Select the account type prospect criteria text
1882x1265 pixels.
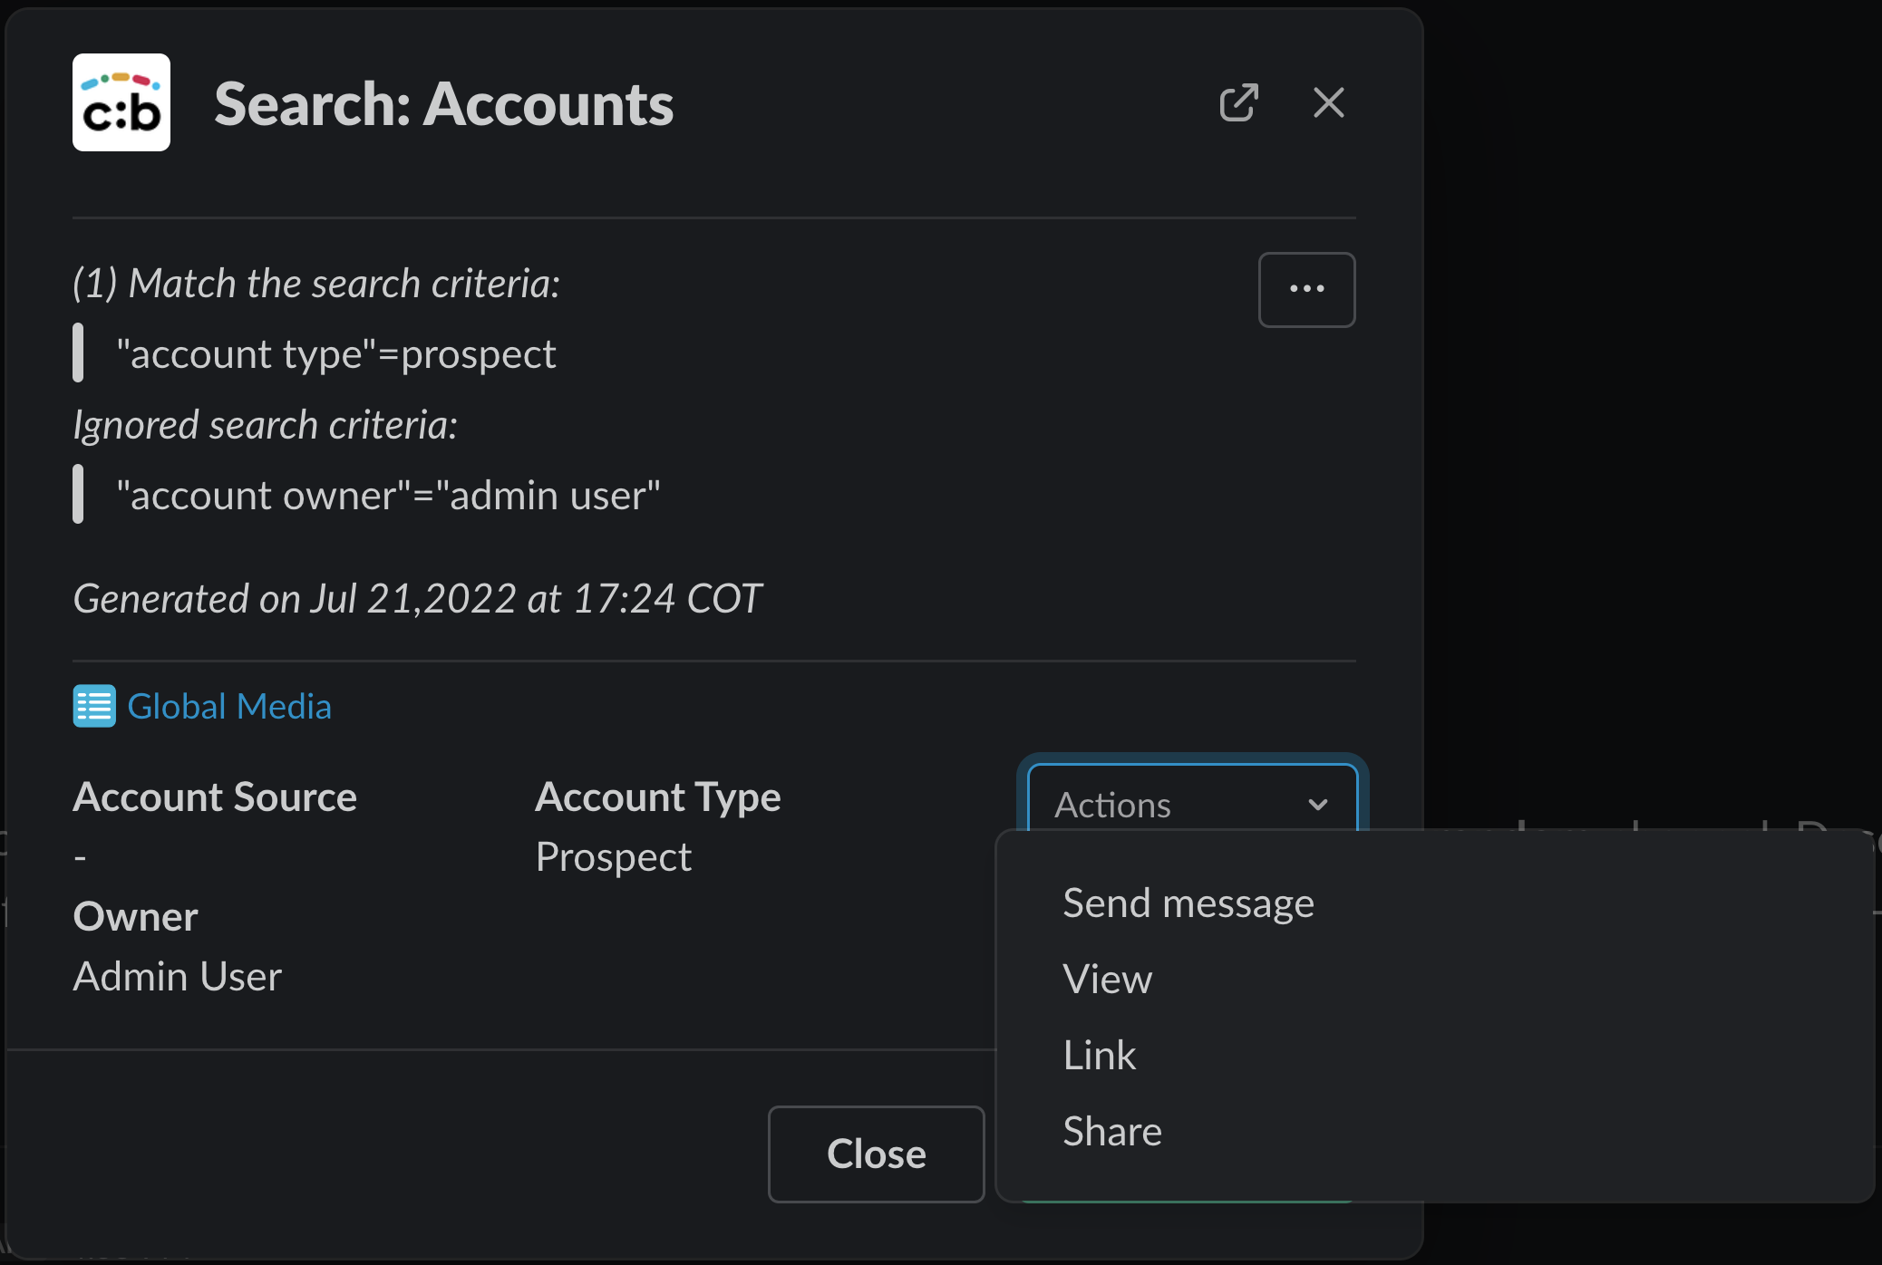tap(335, 353)
